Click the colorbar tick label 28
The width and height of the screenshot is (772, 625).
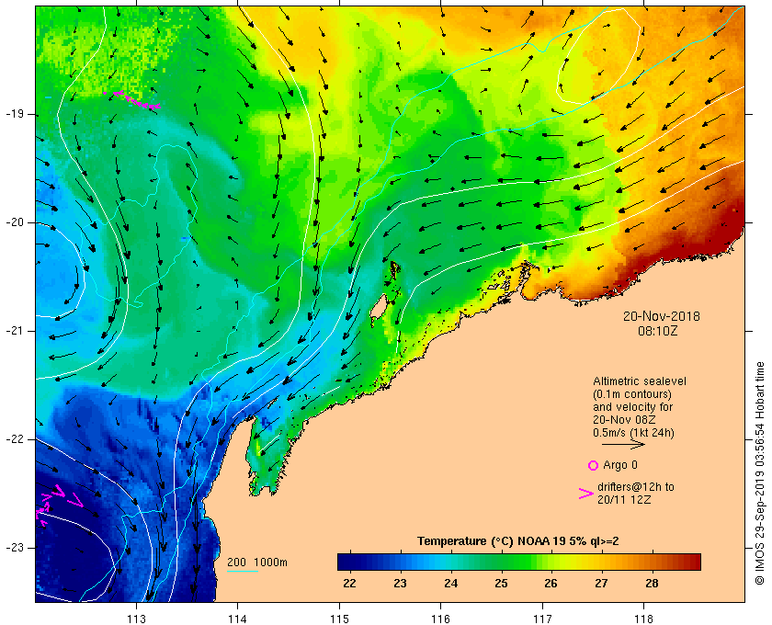(x=652, y=584)
